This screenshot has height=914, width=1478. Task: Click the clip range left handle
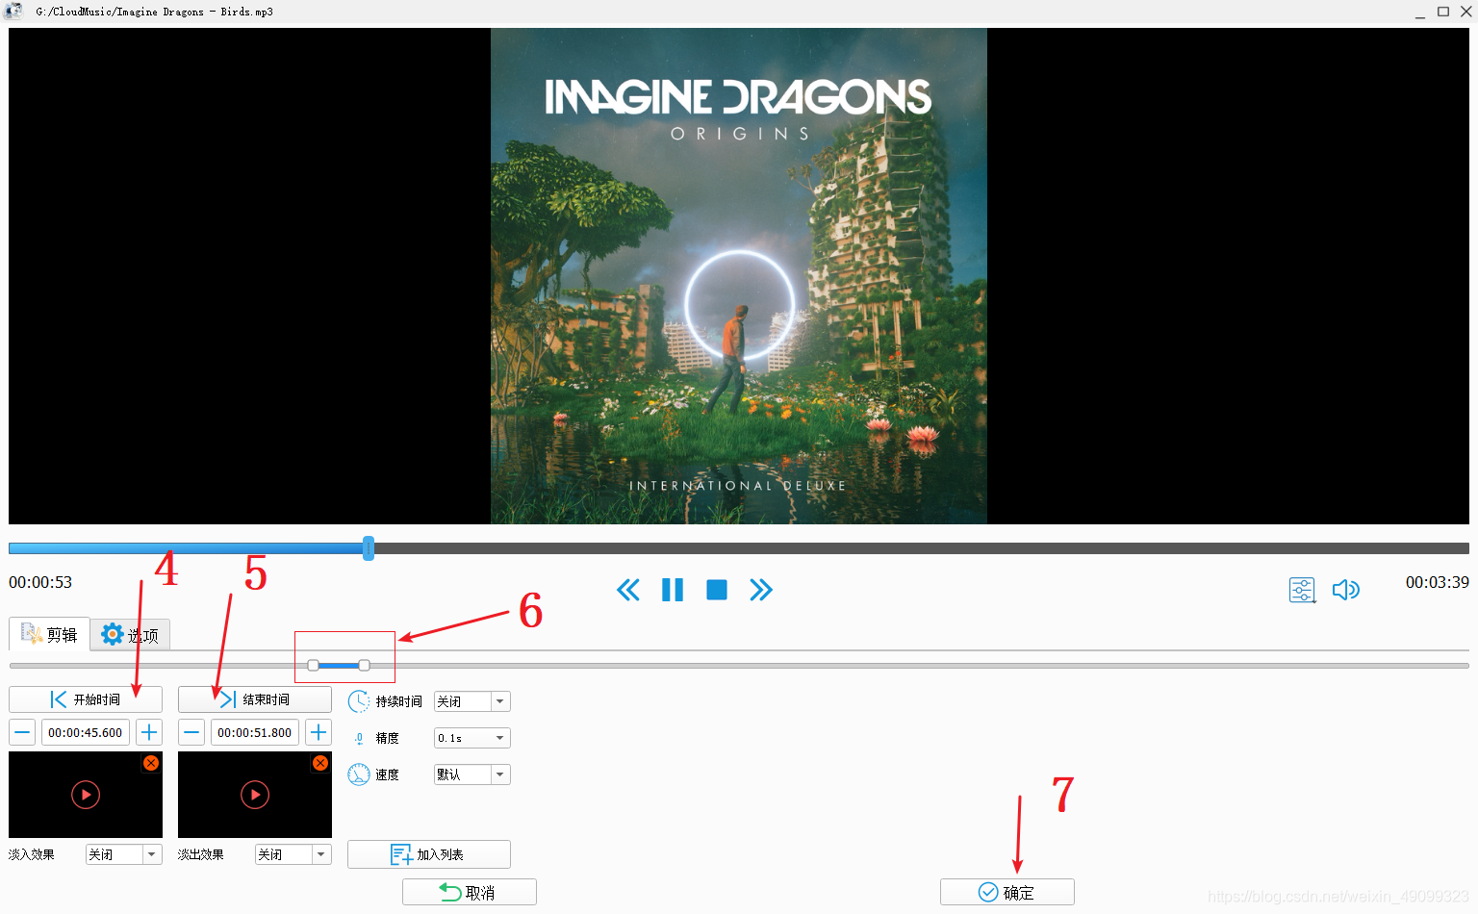tap(314, 665)
